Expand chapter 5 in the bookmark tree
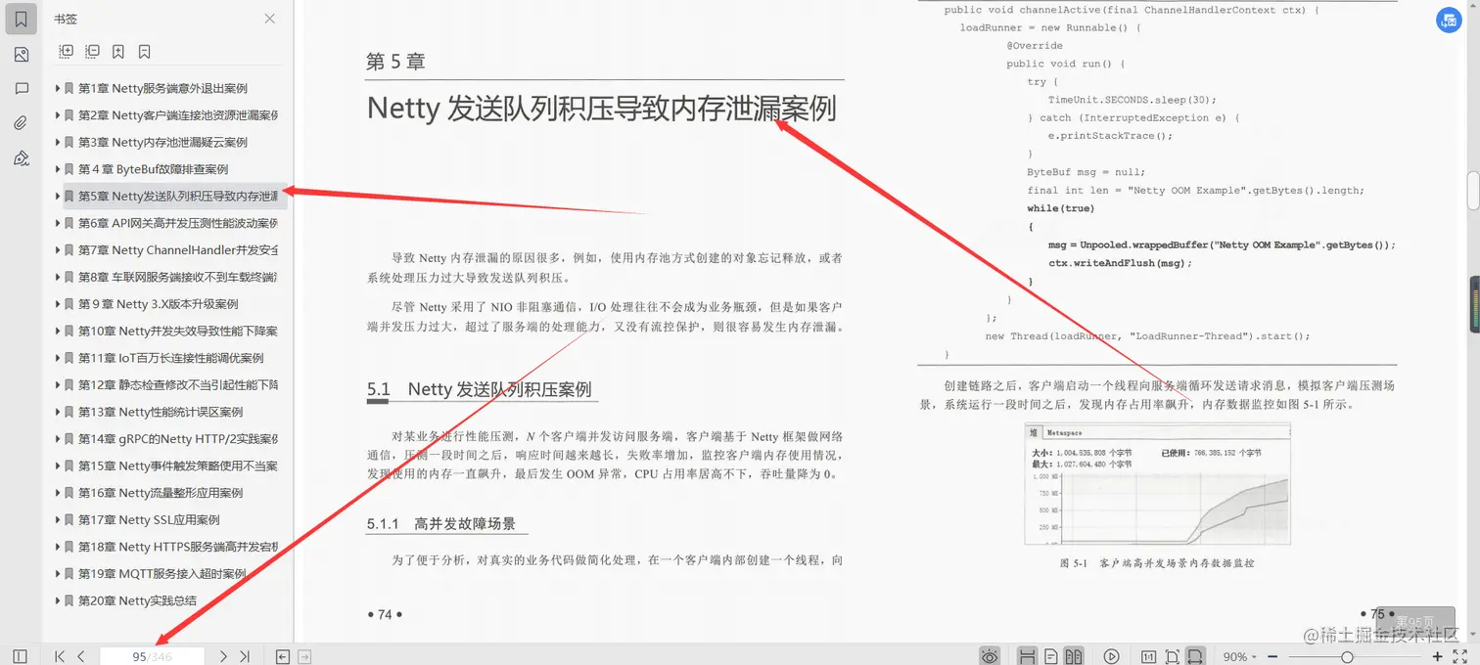This screenshot has width=1480, height=665. tap(57, 196)
